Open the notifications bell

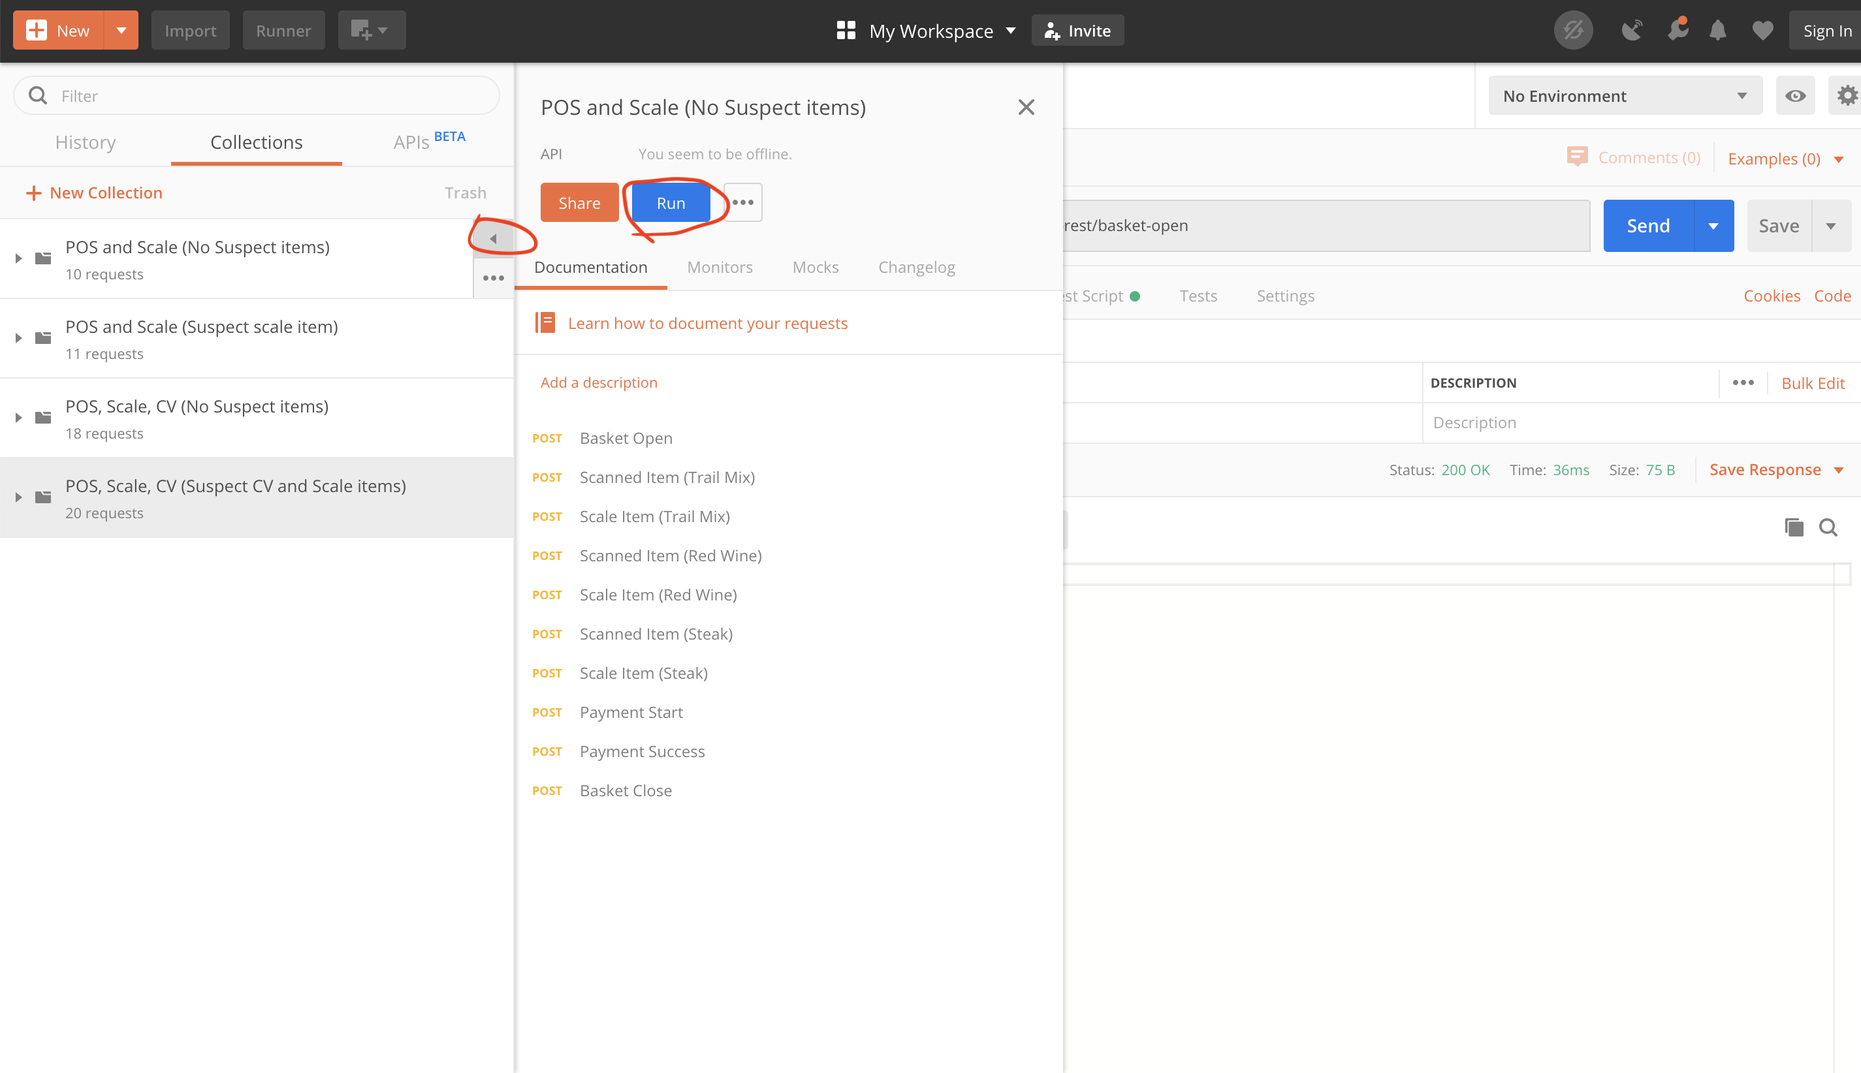(1717, 30)
